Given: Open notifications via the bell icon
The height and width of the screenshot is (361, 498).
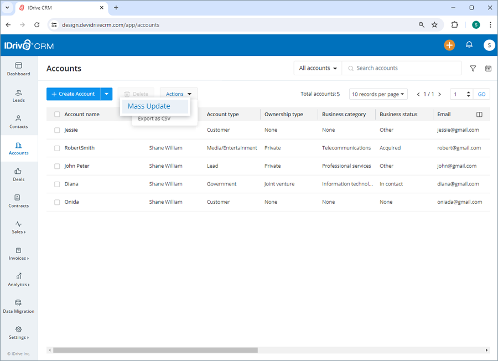Looking at the screenshot, I should click(469, 45).
